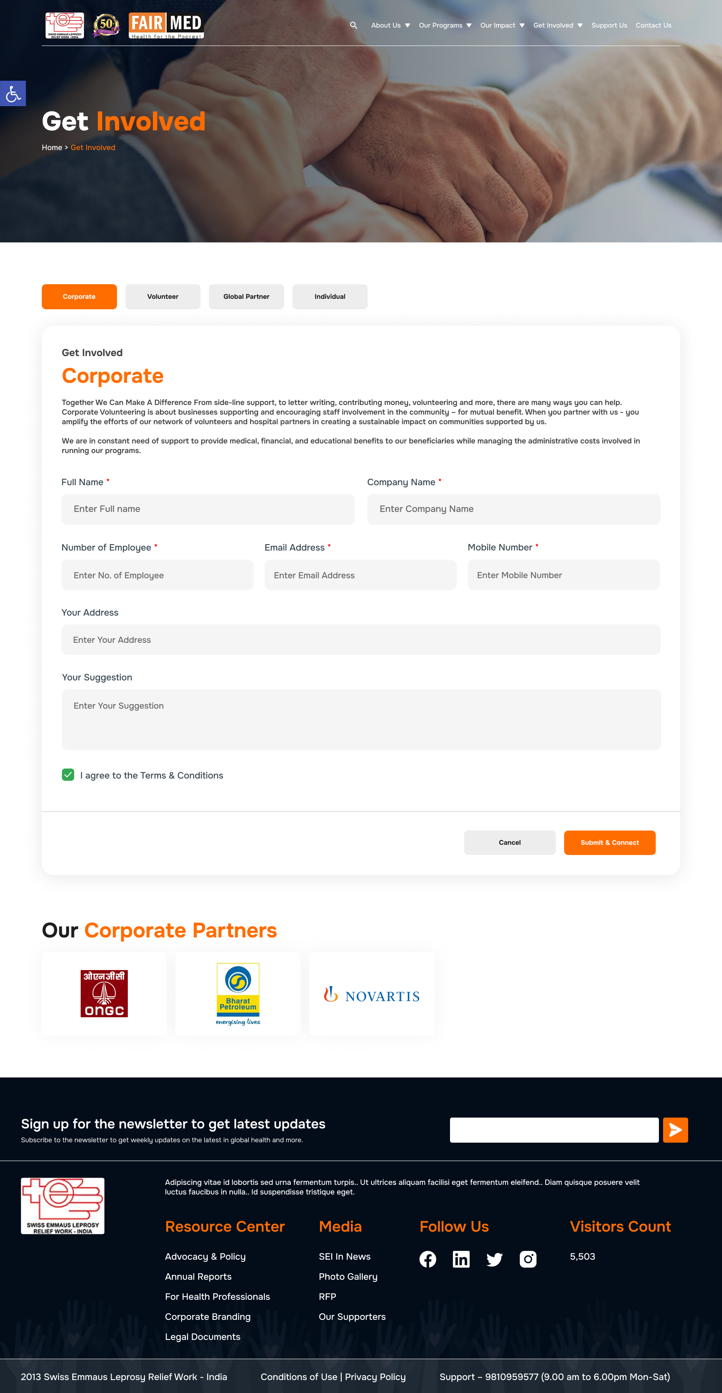
Task: Submit newsletter with orange arrow button
Action: pyautogui.click(x=675, y=1130)
